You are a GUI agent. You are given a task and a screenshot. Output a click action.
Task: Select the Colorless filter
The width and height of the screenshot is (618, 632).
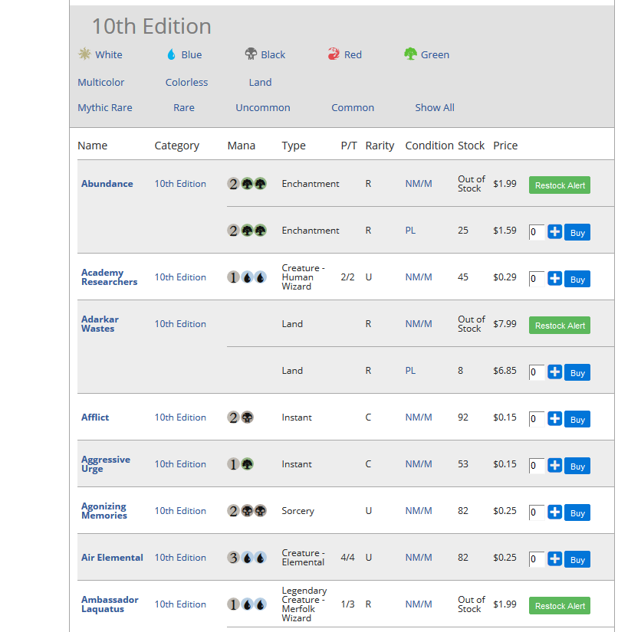click(x=186, y=82)
